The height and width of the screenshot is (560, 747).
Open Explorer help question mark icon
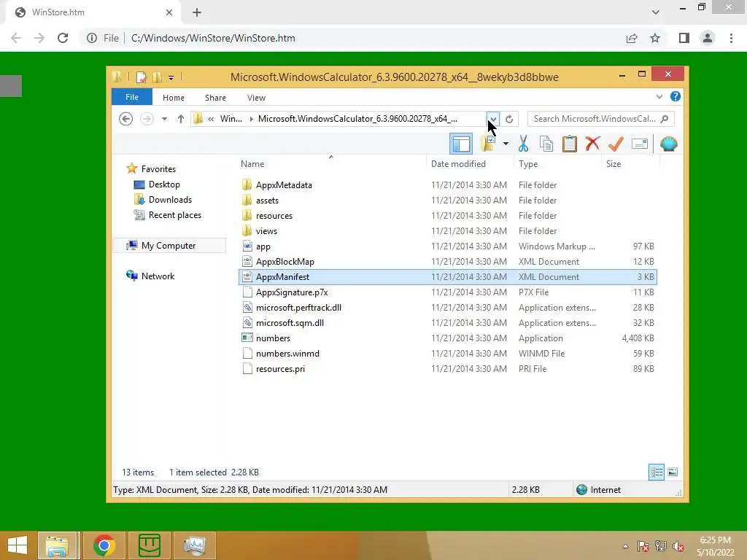click(675, 97)
